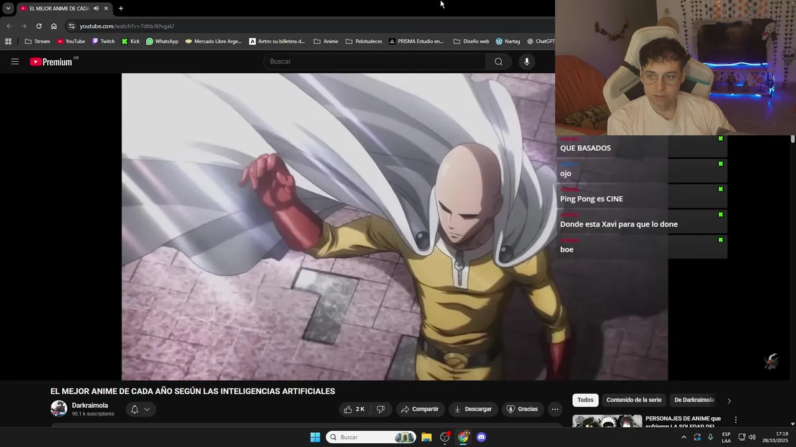Dislike the video with thumbs-down button

pyautogui.click(x=381, y=409)
